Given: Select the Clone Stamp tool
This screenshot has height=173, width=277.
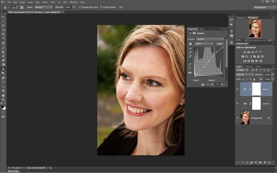Looking at the screenshot, I should point(3,52).
